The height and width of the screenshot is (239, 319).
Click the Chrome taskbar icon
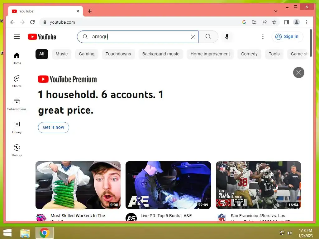(45, 233)
